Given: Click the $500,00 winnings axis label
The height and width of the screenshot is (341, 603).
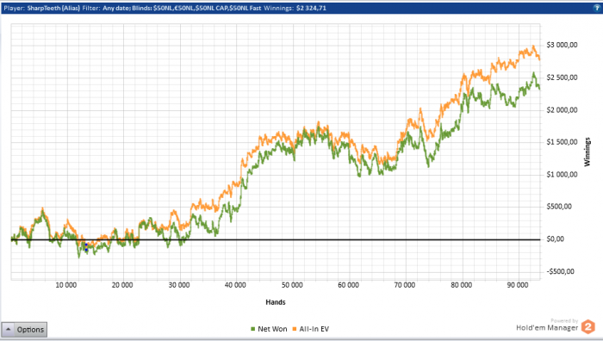Looking at the screenshot, I should point(560,207).
